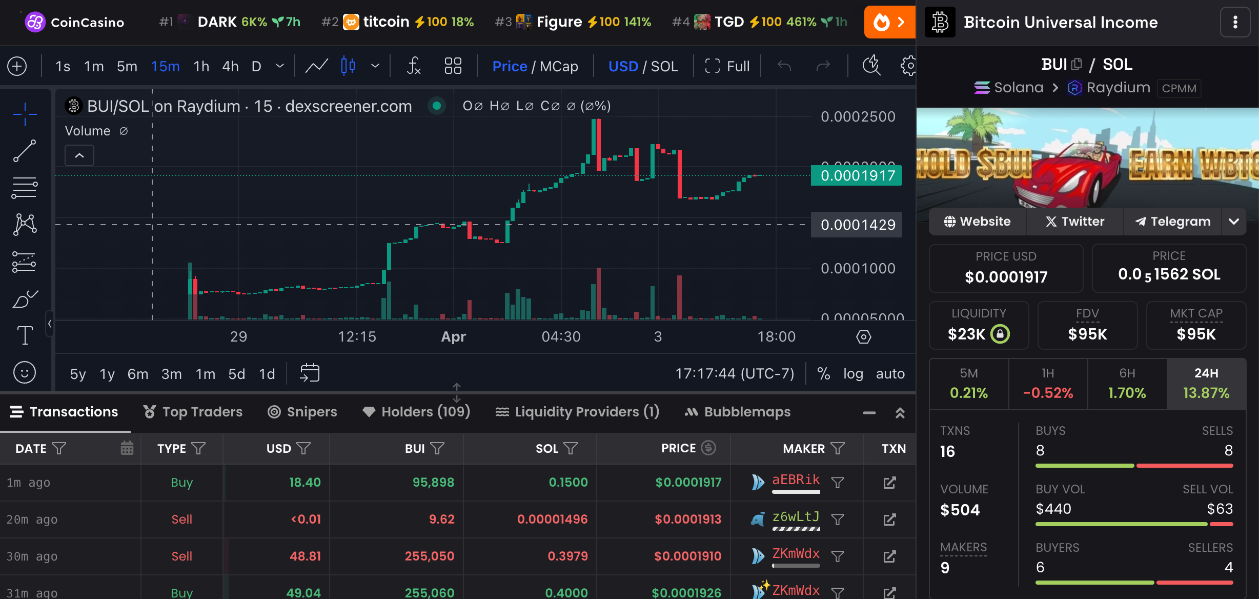
Task: Toggle log scale on chart
Action: tap(853, 373)
